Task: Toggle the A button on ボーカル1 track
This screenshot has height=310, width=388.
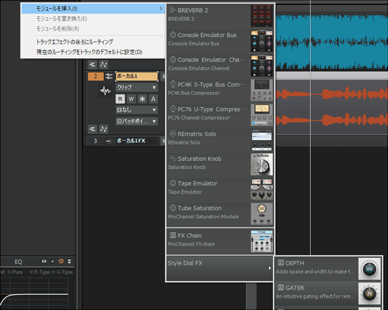Action: [x=153, y=99]
